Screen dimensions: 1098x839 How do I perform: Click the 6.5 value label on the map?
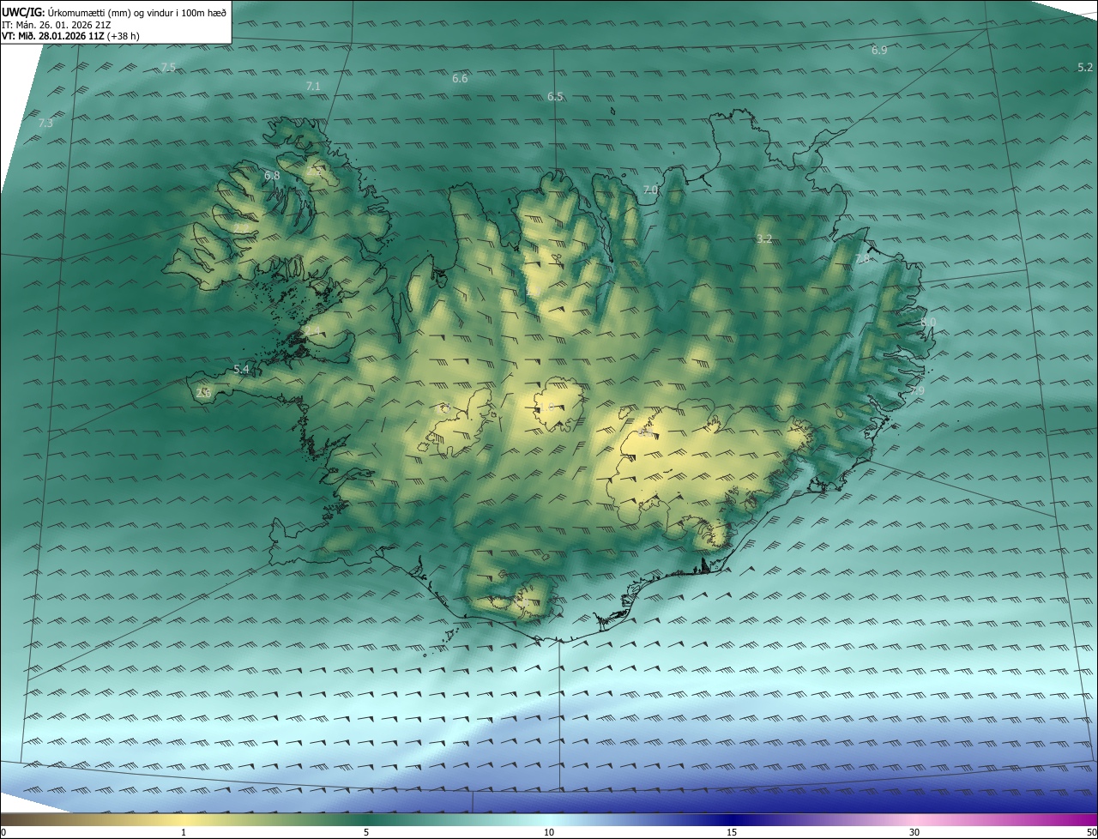point(555,96)
